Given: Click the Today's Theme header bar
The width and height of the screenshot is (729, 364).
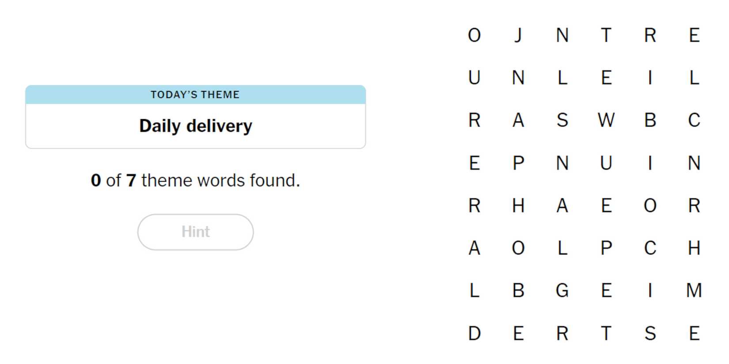Looking at the screenshot, I should pyautogui.click(x=195, y=94).
